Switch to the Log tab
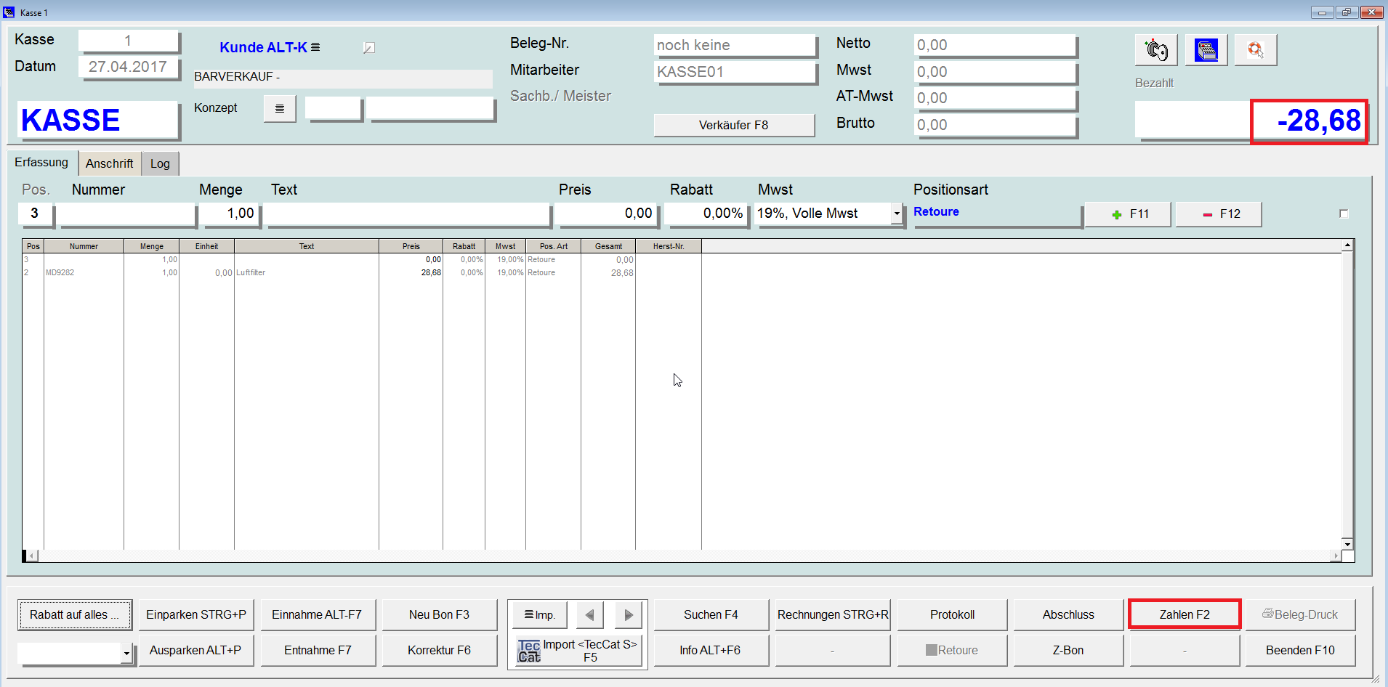This screenshot has width=1388, height=687. 160,163
